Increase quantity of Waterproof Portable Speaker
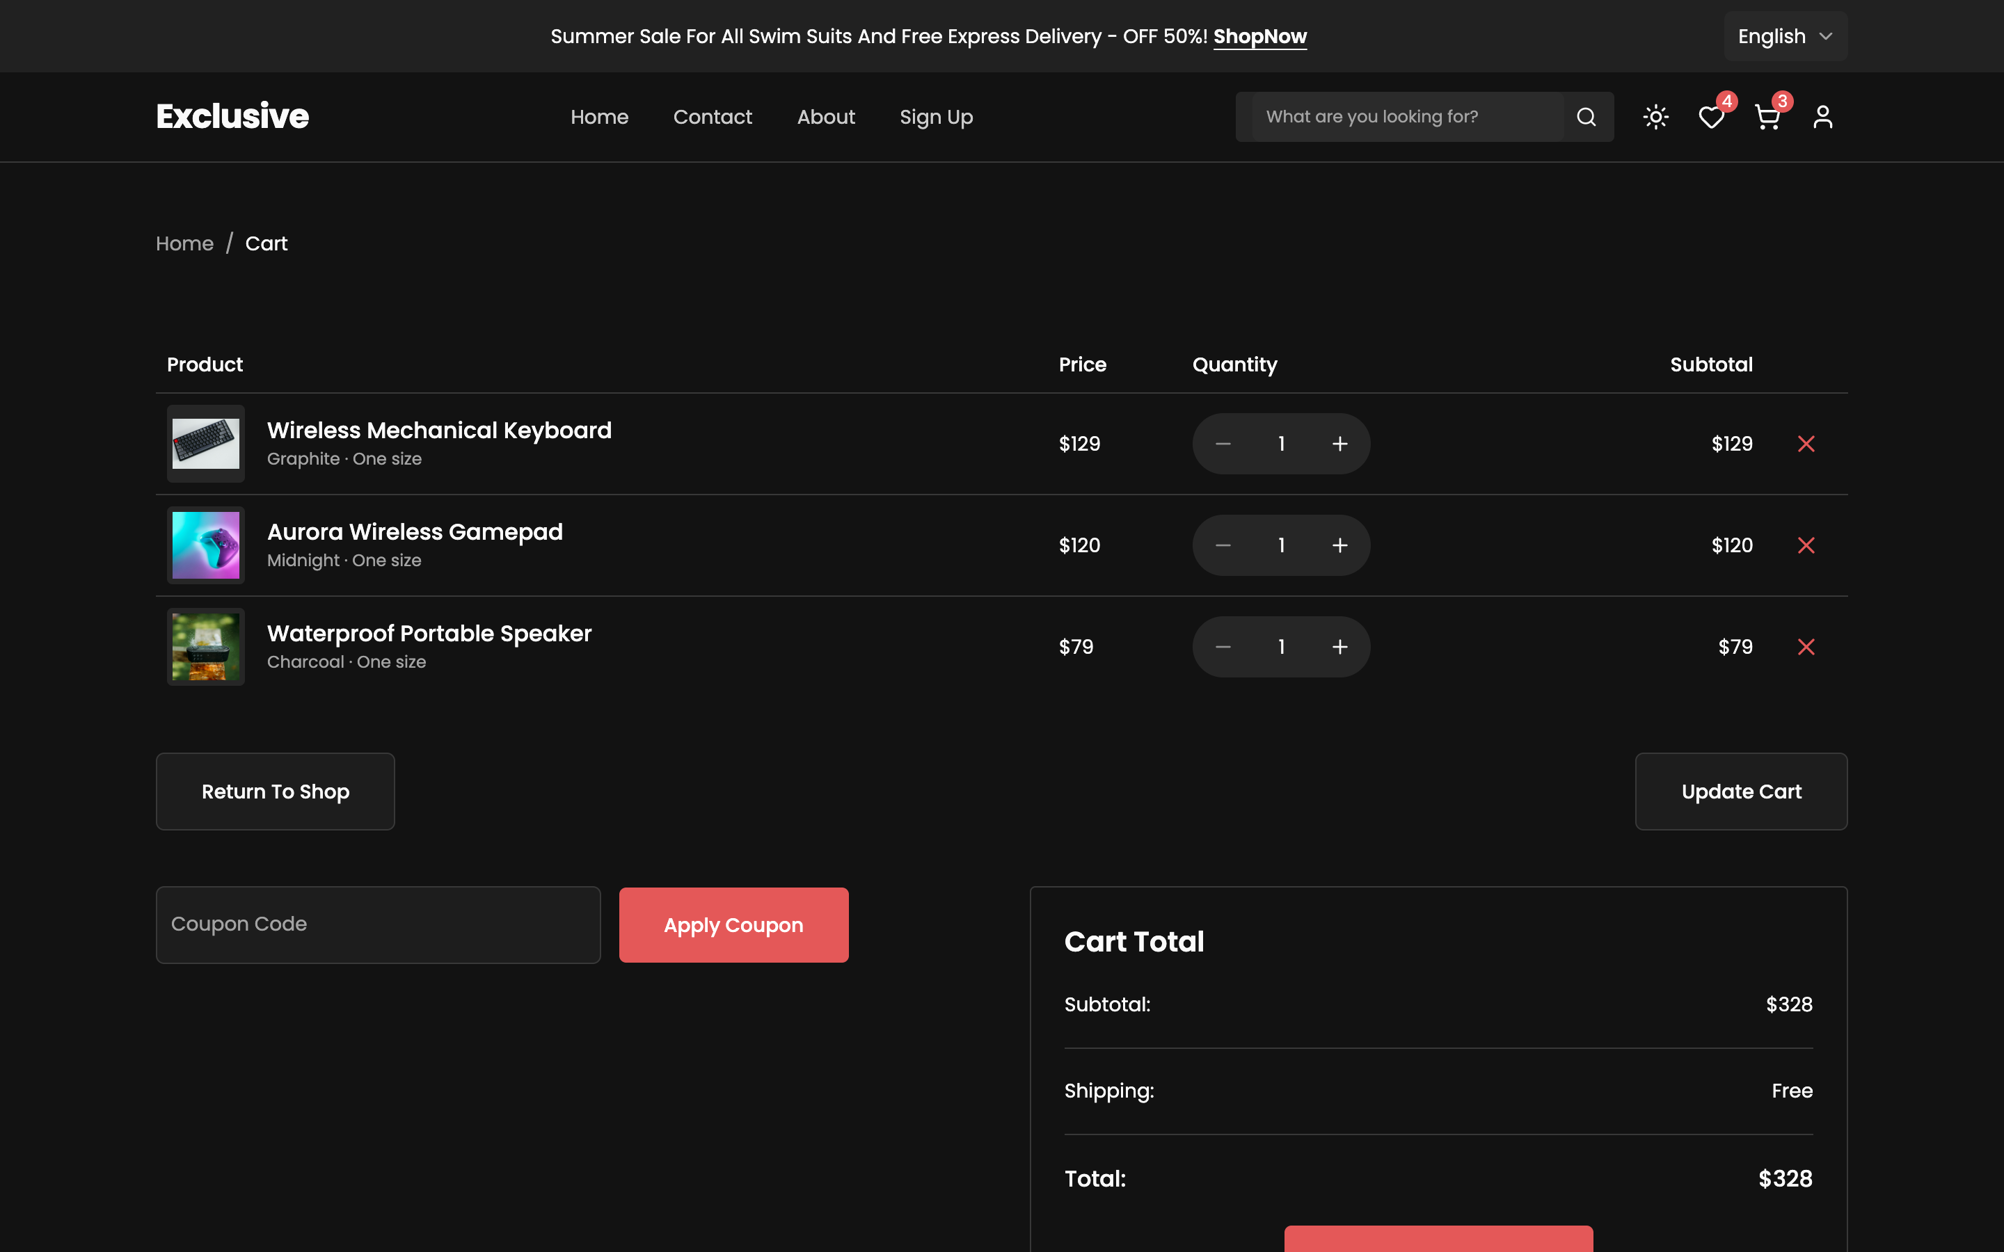The width and height of the screenshot is (2004, 1252). tap(1340, 647)
